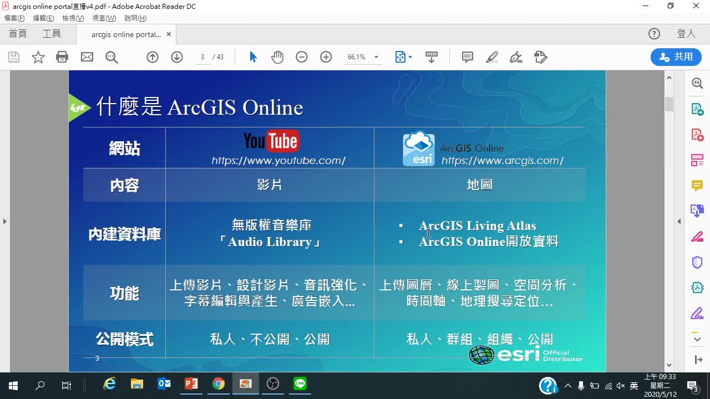Open the Create PDF tool in right pane
The image size is (710, 399).
coord(697,134)
